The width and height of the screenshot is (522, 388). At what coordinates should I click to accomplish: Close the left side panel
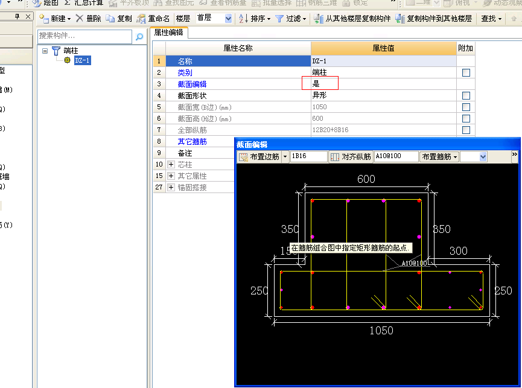coord(28,16)
